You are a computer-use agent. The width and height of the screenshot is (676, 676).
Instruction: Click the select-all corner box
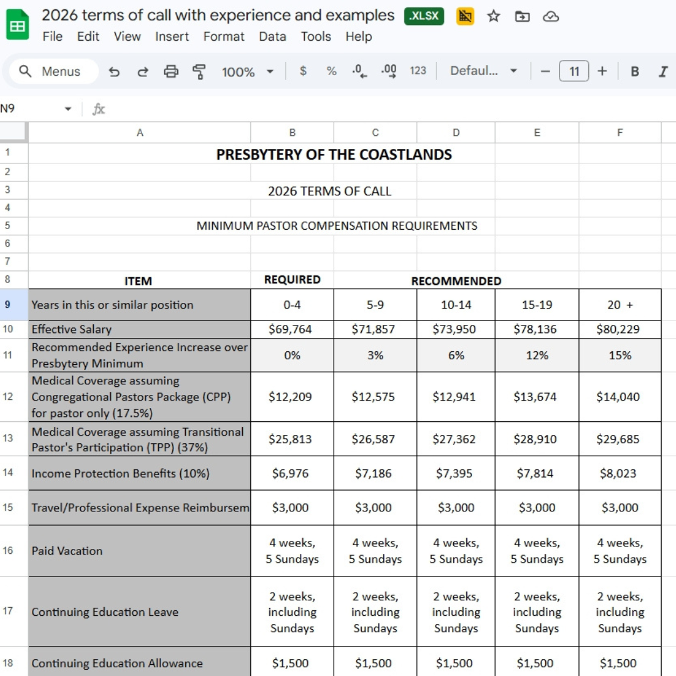13,132
